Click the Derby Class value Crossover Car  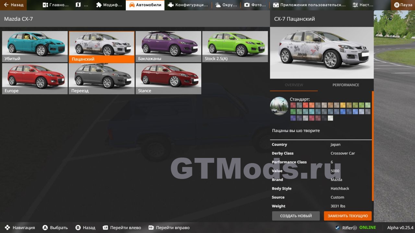343,153
